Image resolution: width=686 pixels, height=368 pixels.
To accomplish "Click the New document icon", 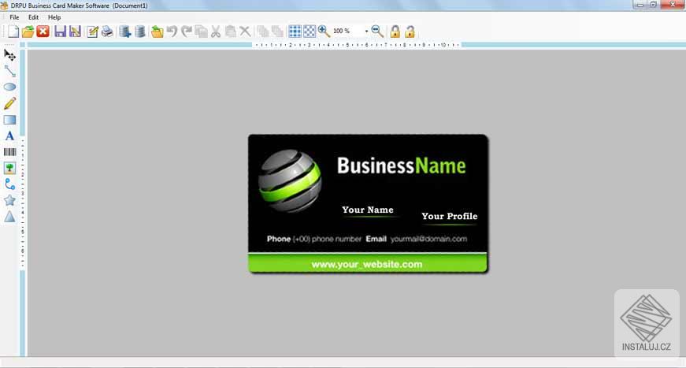I will 13,32.
